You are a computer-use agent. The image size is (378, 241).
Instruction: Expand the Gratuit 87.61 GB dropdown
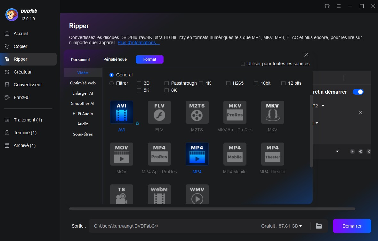coord(300,226)
